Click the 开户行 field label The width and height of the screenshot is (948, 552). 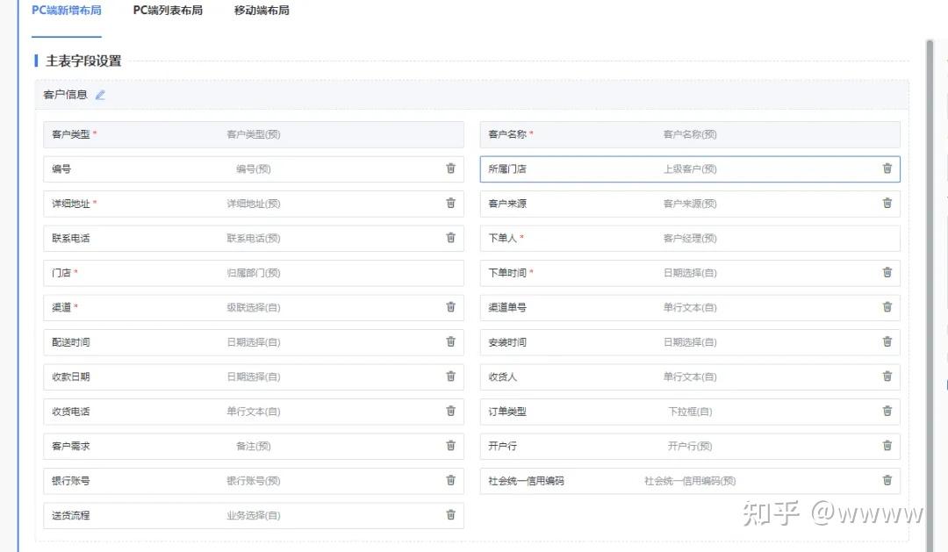(x=502, y=446)
